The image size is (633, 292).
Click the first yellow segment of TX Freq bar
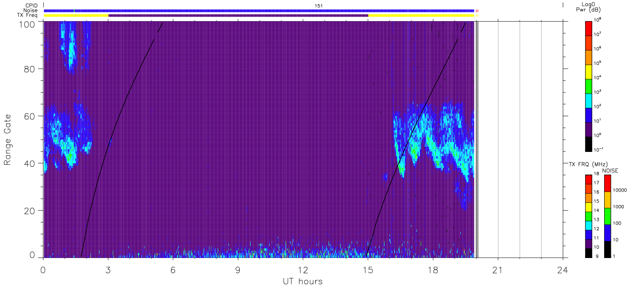point(76,15)
